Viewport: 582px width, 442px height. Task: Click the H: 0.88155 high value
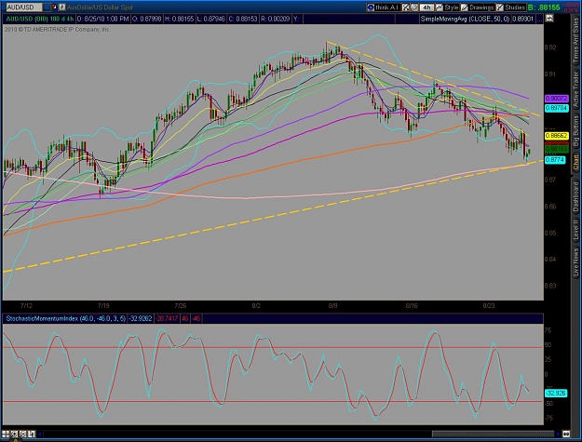click(x=180, y=19)
